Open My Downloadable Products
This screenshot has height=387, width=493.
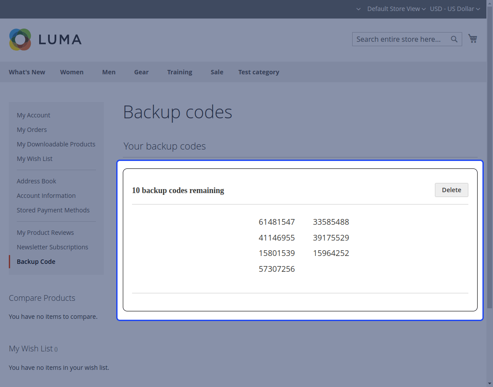click(56, 144)
